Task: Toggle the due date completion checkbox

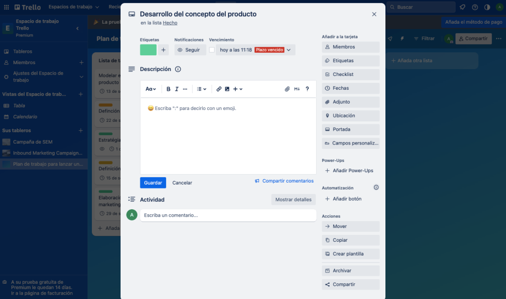Action: 211,49
